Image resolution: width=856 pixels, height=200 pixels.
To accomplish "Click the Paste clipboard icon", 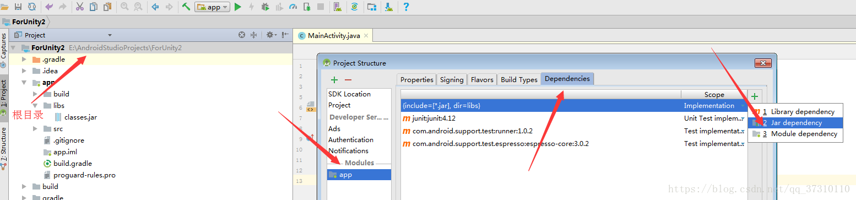I will click(x=107, y=7).
